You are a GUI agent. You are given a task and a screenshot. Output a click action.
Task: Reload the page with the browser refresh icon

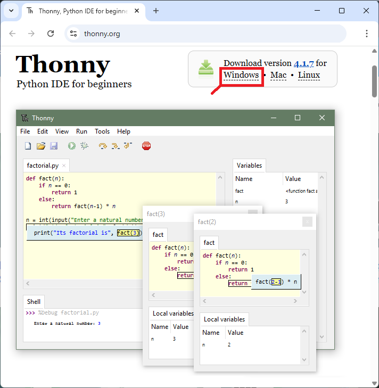click(51, 34)
